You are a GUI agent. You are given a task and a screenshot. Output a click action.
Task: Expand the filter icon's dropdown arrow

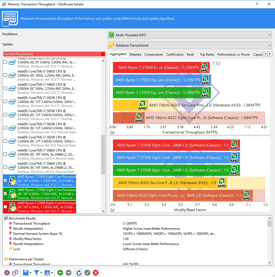(41, 273)
